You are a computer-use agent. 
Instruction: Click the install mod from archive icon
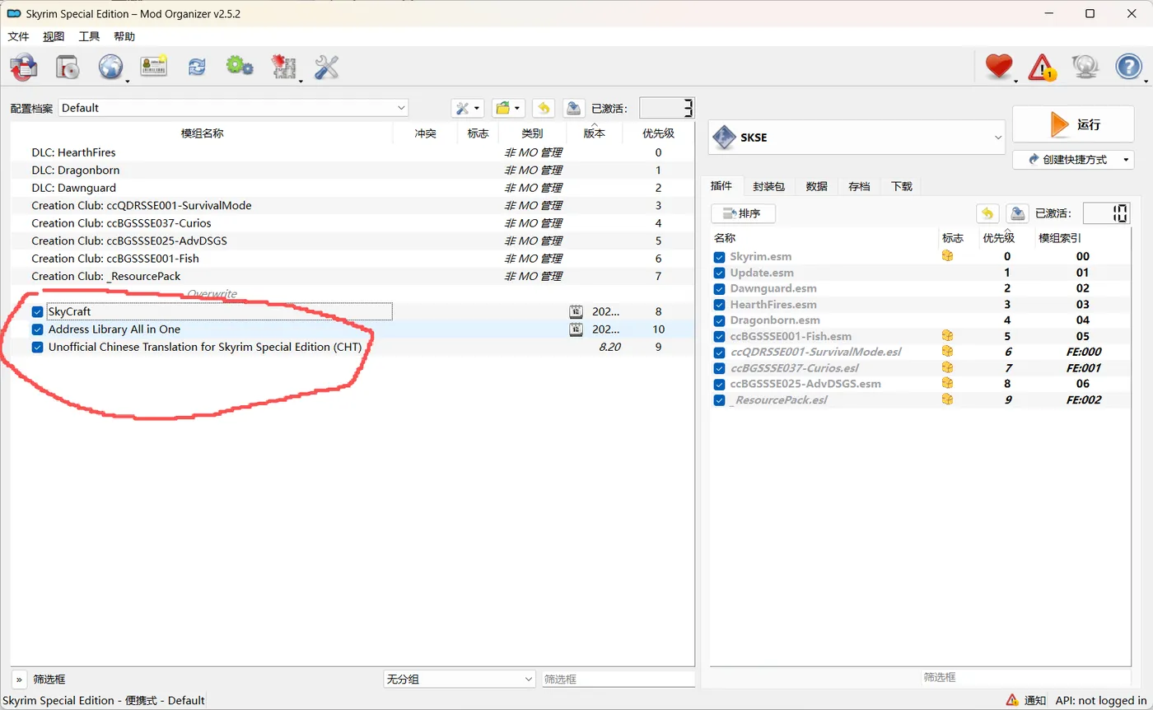pos(68,68)
